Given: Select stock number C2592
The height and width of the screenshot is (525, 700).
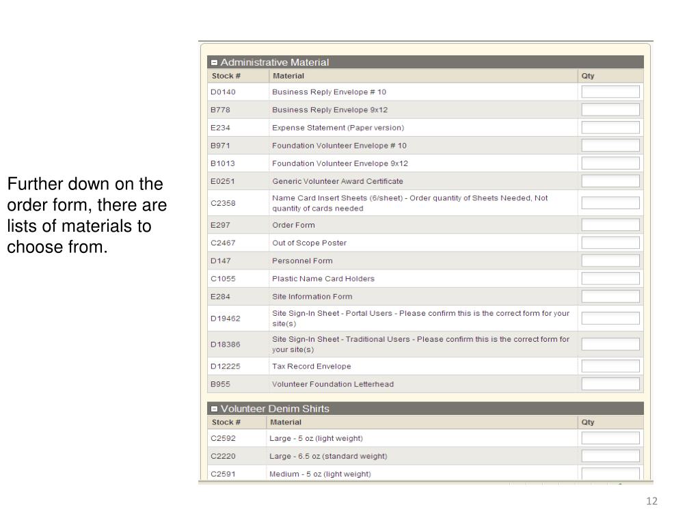Looking at the screenshot, I should 223,438.
